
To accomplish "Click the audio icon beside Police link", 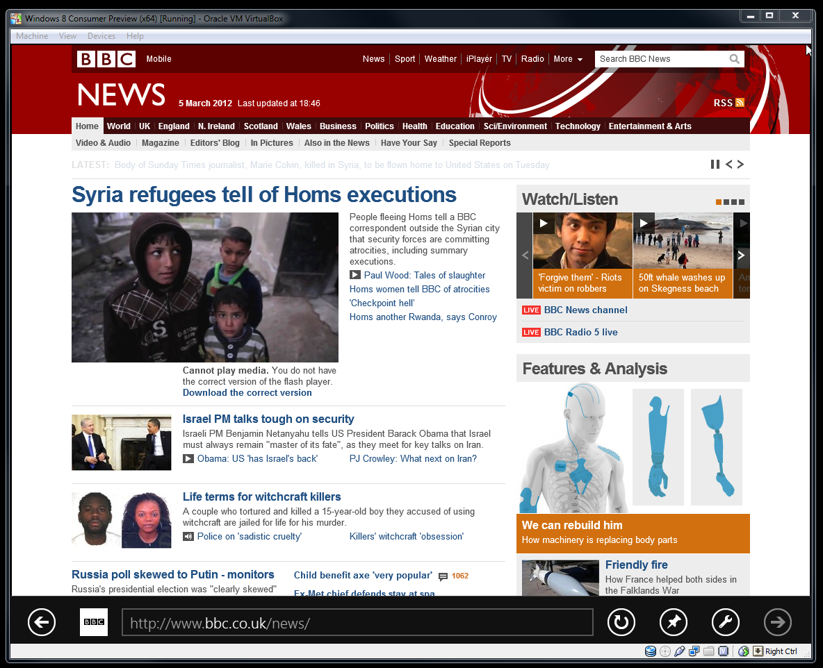I will coord(188,536).
